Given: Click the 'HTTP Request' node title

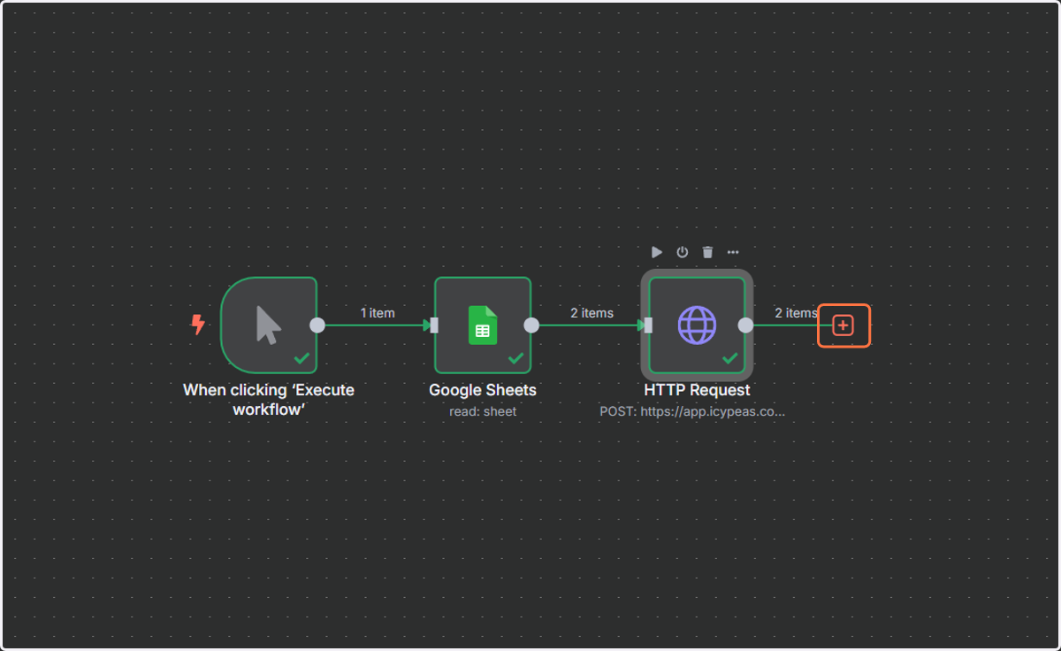Looking at the screenshot, I should 698,390.
